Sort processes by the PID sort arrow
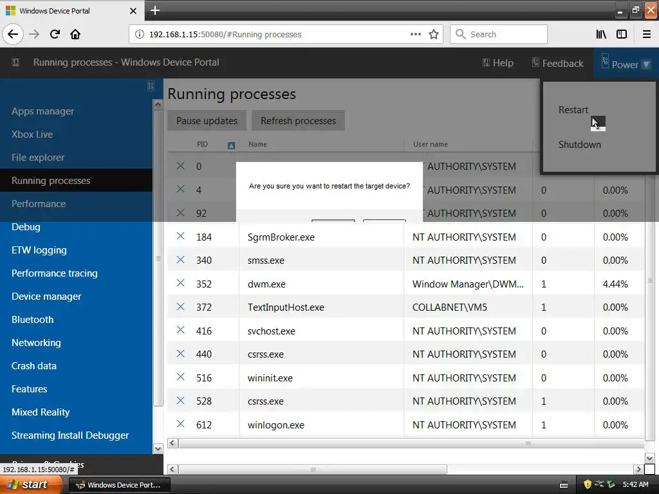The image size is (659, 494). (x=231, y=145)
